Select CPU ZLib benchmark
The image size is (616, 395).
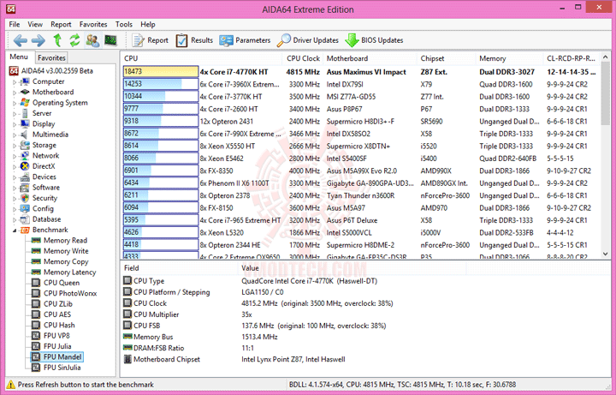tap(52, 304)
